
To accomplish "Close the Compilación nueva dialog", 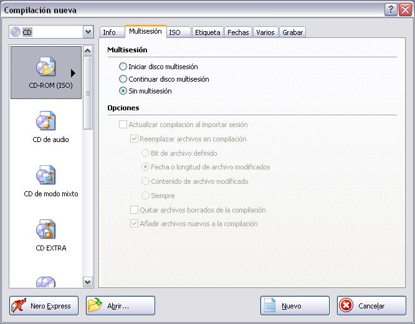I will (405, 10).
